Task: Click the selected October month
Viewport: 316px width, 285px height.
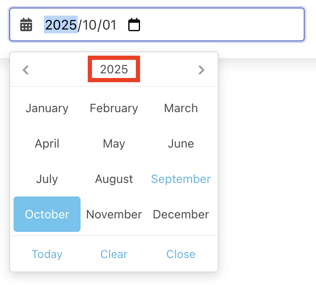Action: click(47, 214)
